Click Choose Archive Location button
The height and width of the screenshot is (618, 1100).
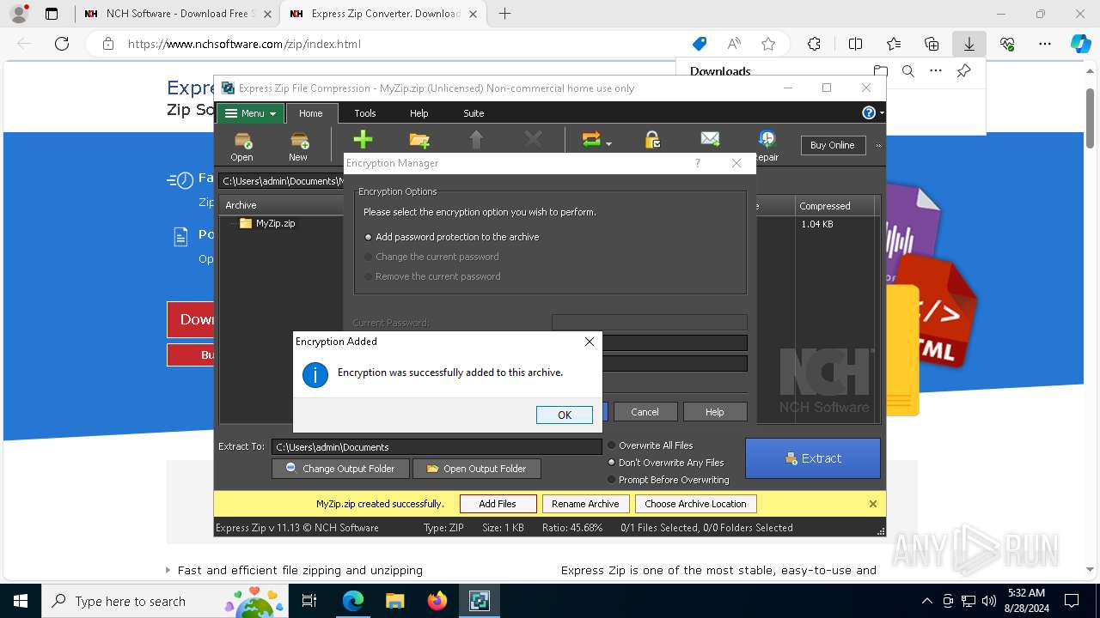[x=695, y=504]
